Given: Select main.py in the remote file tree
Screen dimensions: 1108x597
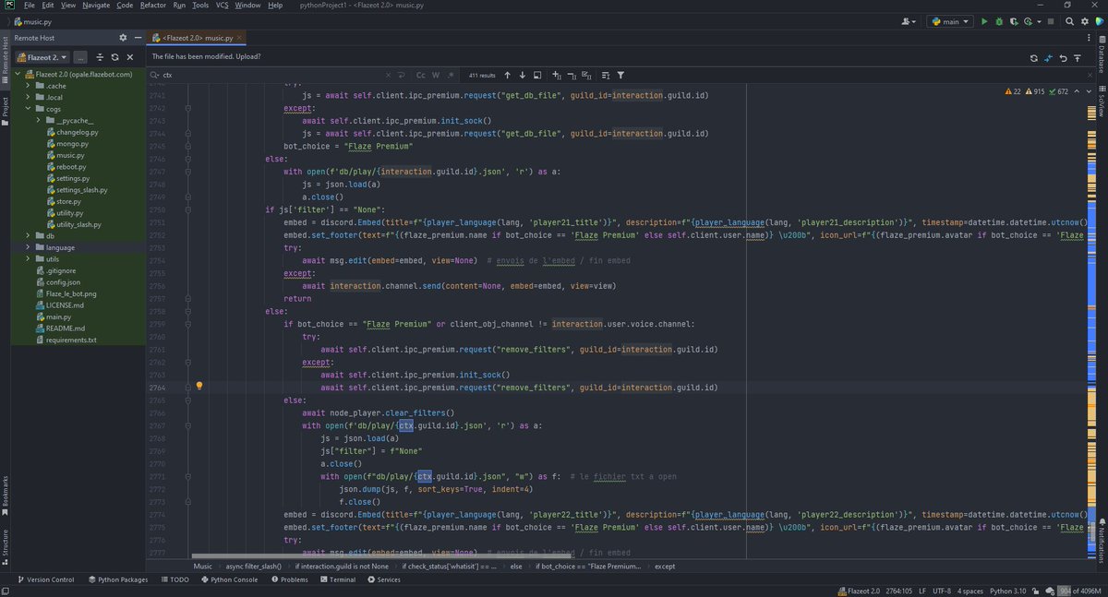Looking at the screenshot, I should [52, 316].
